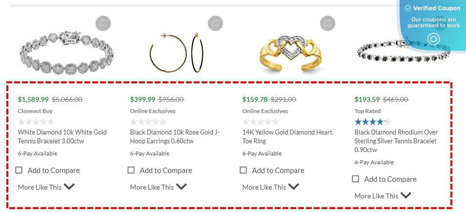Click the gold heart toe ring image

click(x=286, y=54)
